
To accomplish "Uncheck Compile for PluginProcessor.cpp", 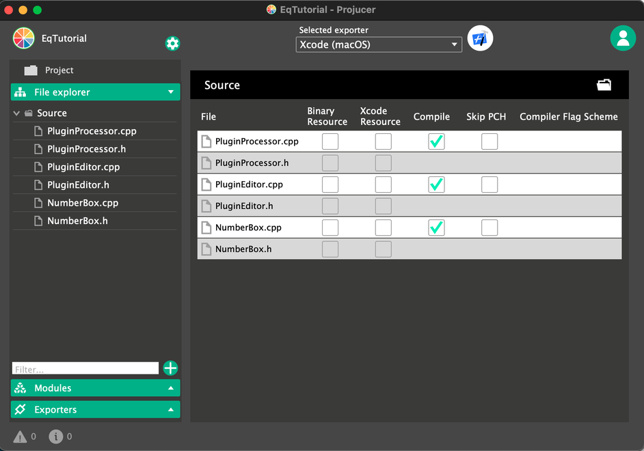I will coord(436,141).
